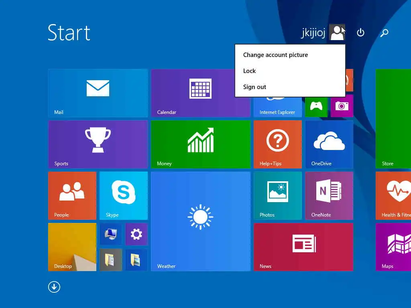The height and width of the screenshot is (308, 411).
Task: Open the Sports trophy tile
Action: coord(98,144)
